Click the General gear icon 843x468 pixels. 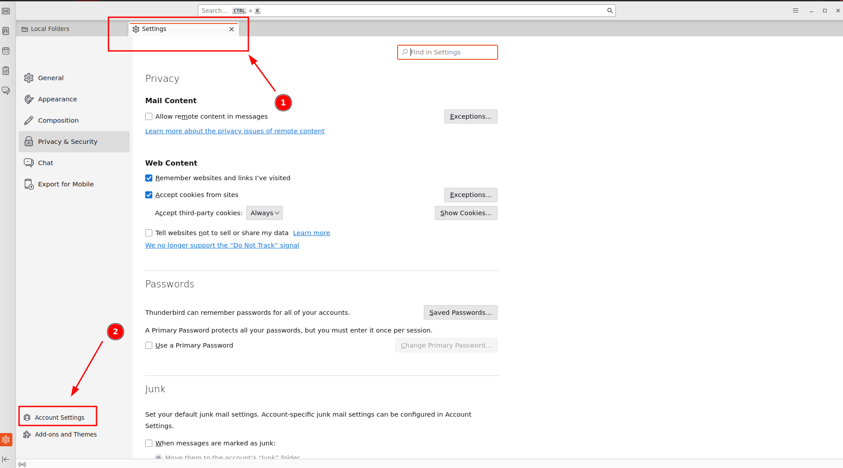click(x=29, y=78)
